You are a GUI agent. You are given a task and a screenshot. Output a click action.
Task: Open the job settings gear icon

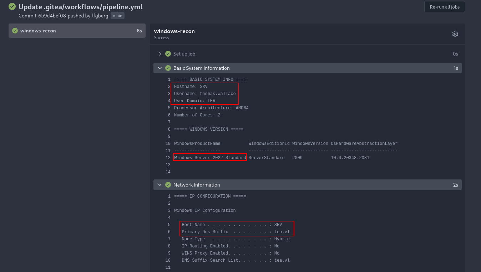click(455, 33)
